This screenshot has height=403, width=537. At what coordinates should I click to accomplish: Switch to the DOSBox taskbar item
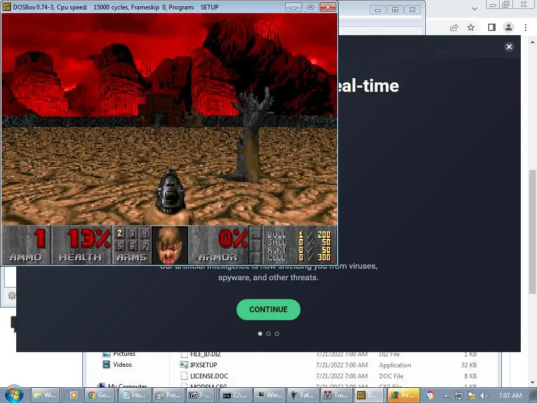[x=370, y=395]
